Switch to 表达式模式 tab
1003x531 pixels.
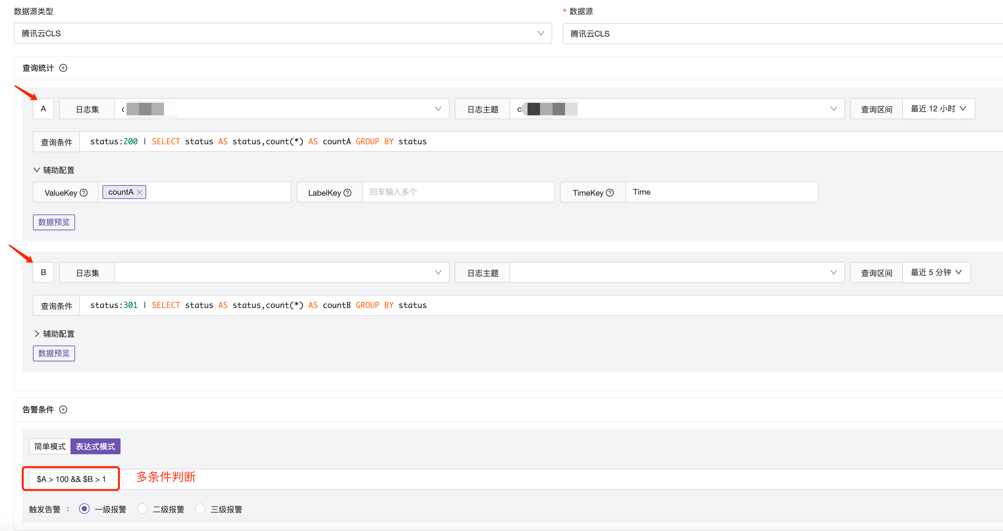95,446
